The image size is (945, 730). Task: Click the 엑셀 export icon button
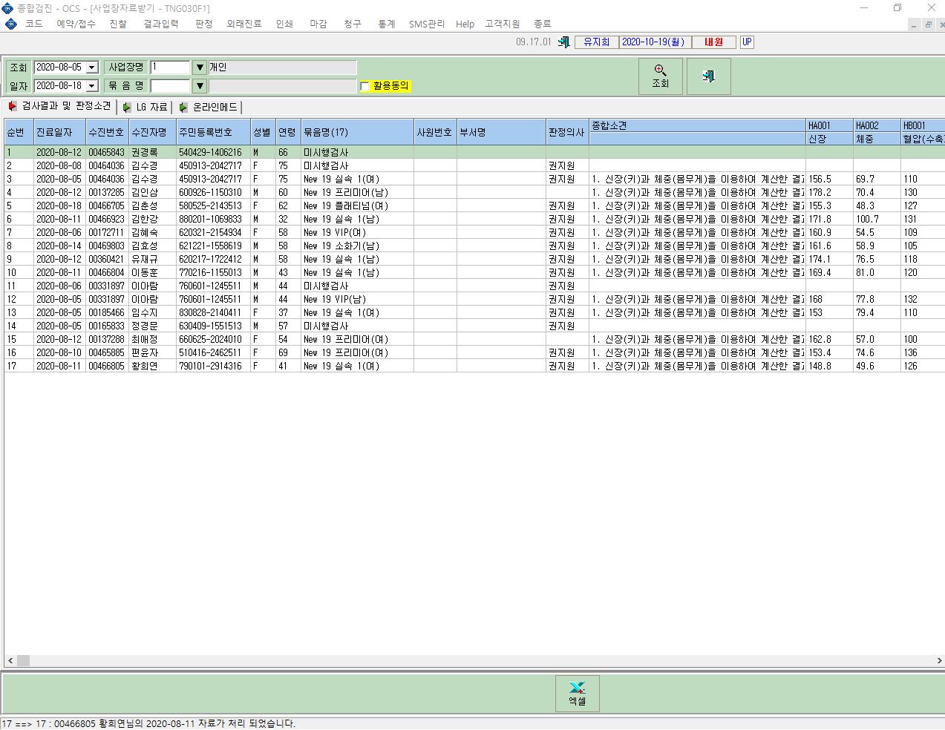tap(577, 693)
